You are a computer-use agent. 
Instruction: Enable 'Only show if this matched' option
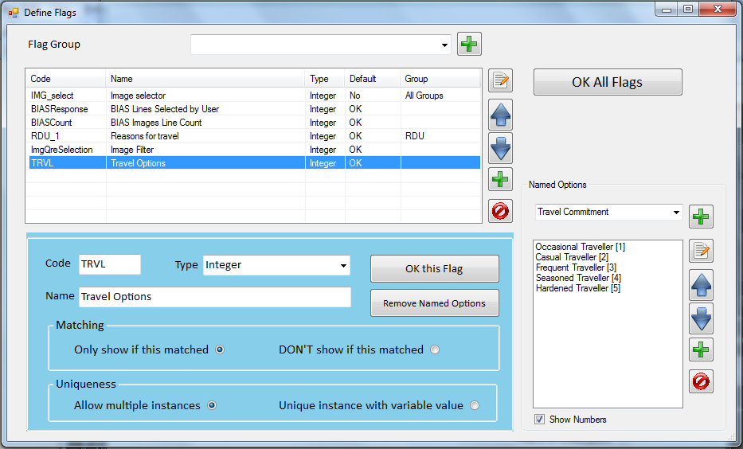(x=220, y=350)
